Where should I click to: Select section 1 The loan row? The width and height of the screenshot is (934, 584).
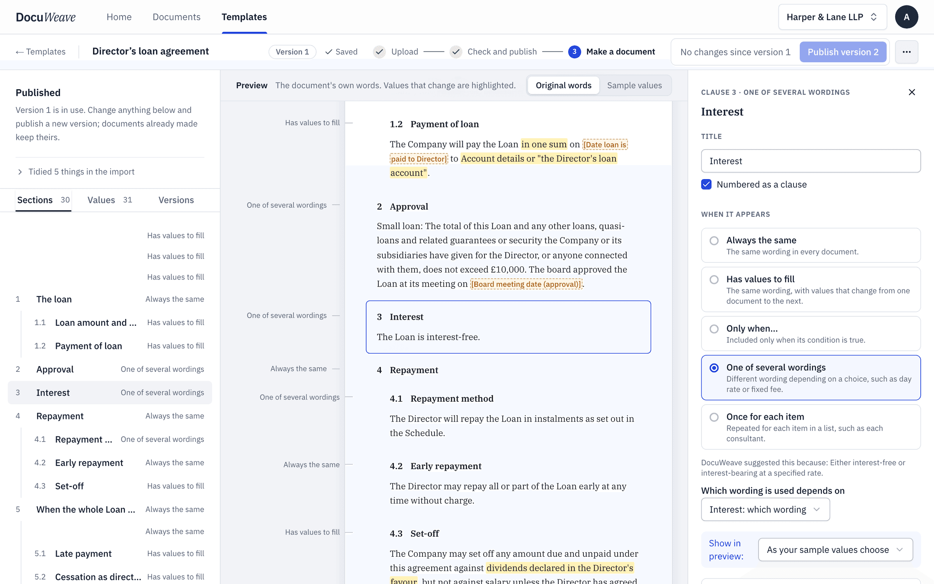110,299
